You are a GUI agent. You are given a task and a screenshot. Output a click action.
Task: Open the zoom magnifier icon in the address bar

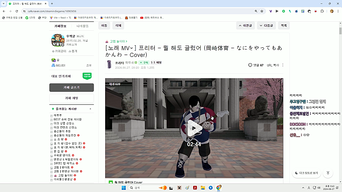pyautogui.click(x=256, y=11)
